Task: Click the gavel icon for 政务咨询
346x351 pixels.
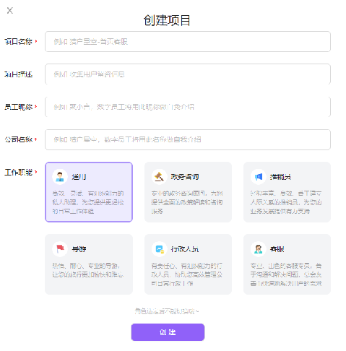Action: point(159,177)
